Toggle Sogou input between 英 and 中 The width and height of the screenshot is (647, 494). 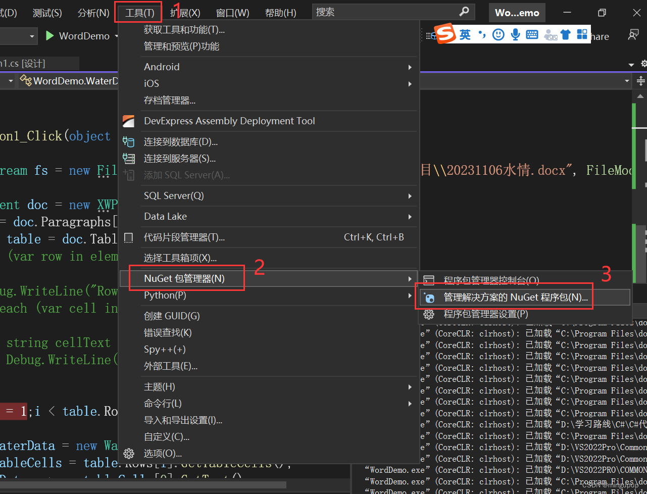(465, 34)
